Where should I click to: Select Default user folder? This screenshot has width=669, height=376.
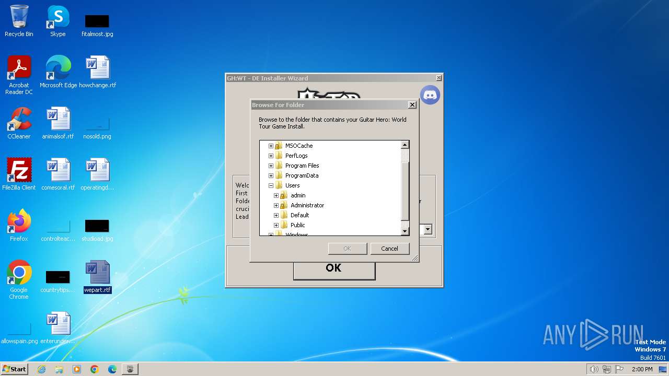point(299,215)
